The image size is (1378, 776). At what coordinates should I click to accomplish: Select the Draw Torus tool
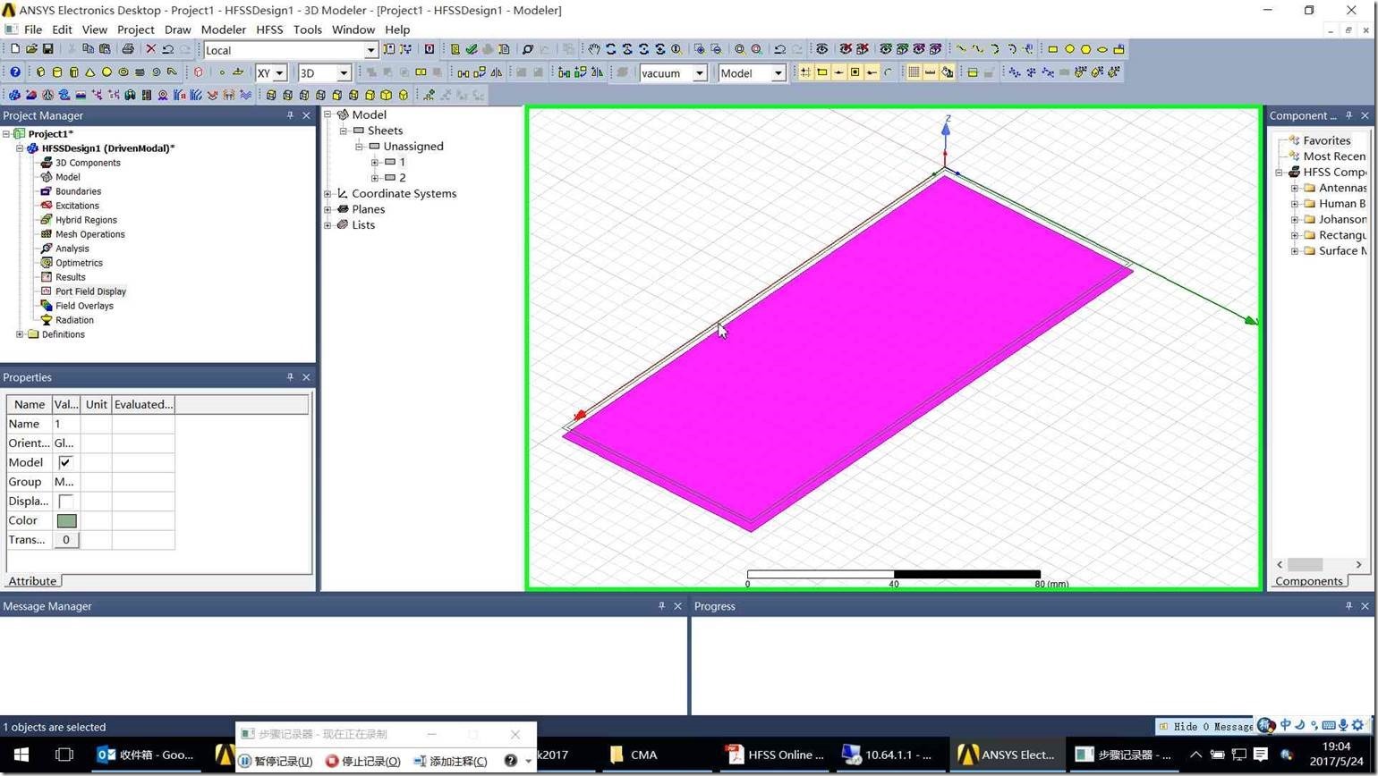[123, 72]
